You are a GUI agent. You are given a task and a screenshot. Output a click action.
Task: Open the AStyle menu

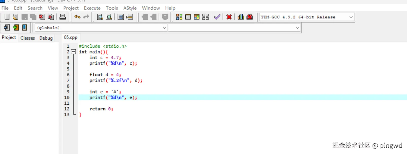130,8
